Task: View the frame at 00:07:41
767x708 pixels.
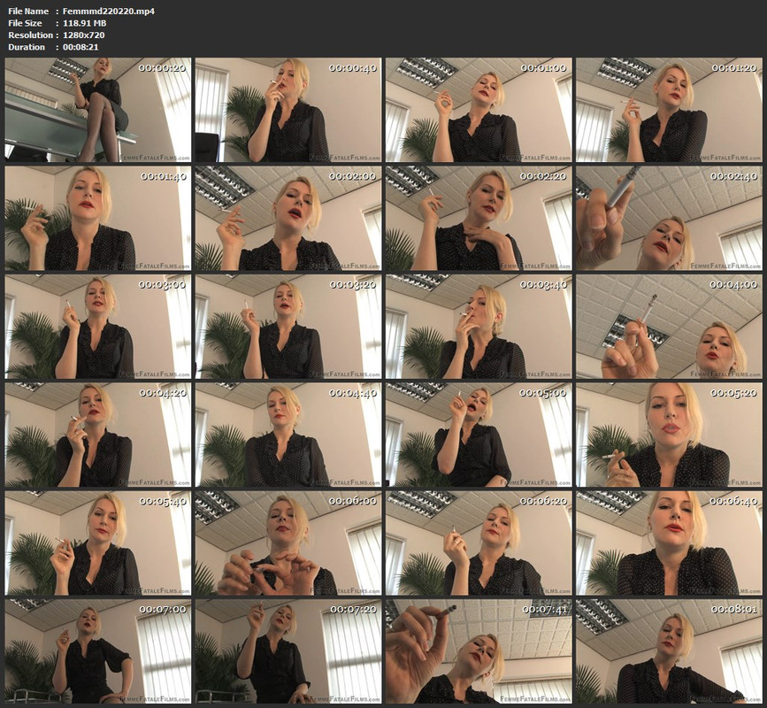Action: click(x=479, y=651)
